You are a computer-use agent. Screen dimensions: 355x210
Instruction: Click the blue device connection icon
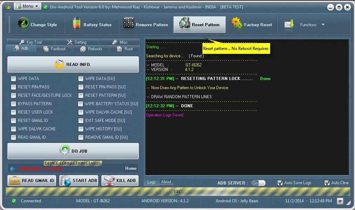pos(12,169)
